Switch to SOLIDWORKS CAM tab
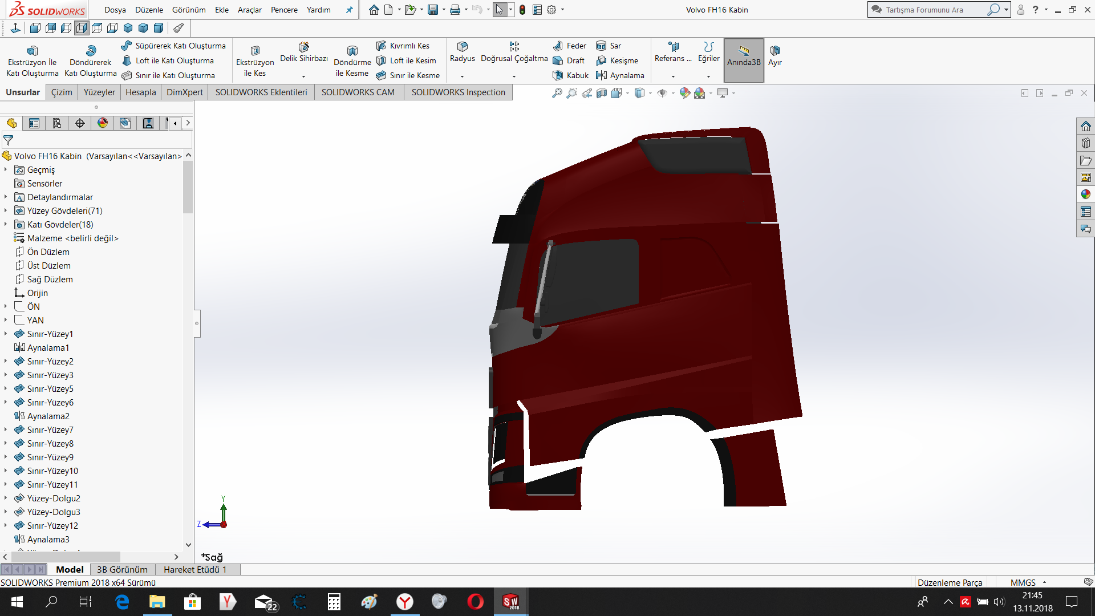This screenshot has width=1095, height=616. point(358,92)
